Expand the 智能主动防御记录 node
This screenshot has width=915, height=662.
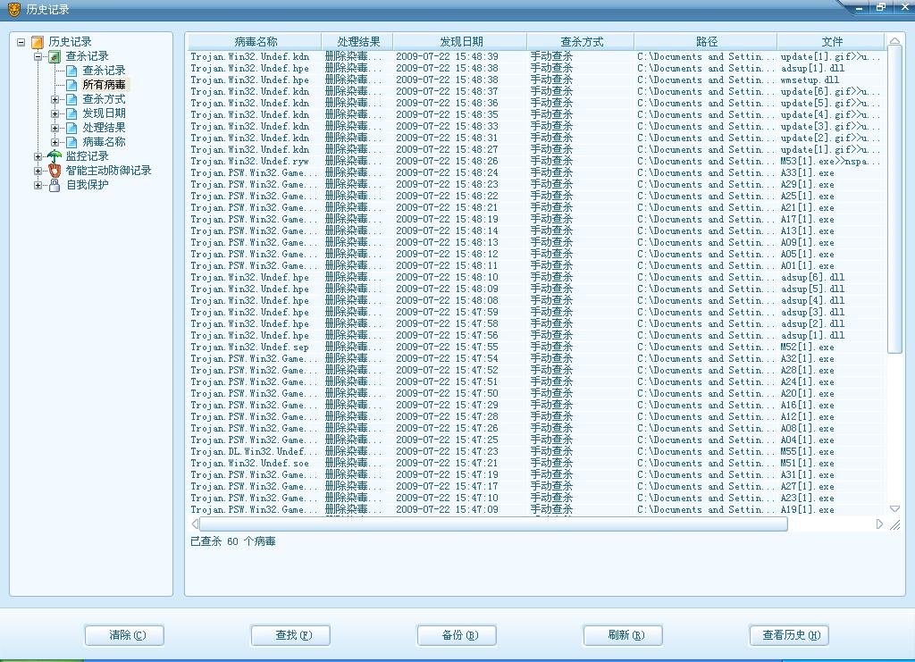pos(38,171)
